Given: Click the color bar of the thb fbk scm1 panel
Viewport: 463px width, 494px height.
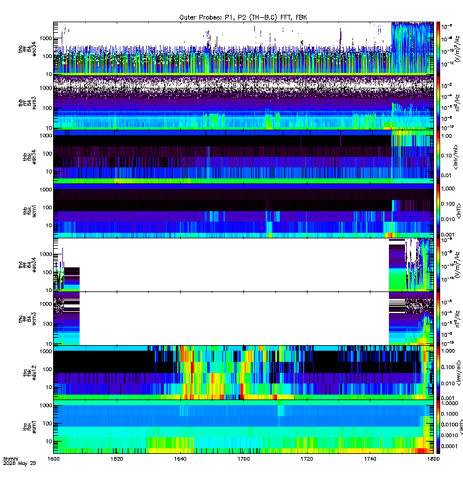Looking at the screenshot, I should point(438,211).
